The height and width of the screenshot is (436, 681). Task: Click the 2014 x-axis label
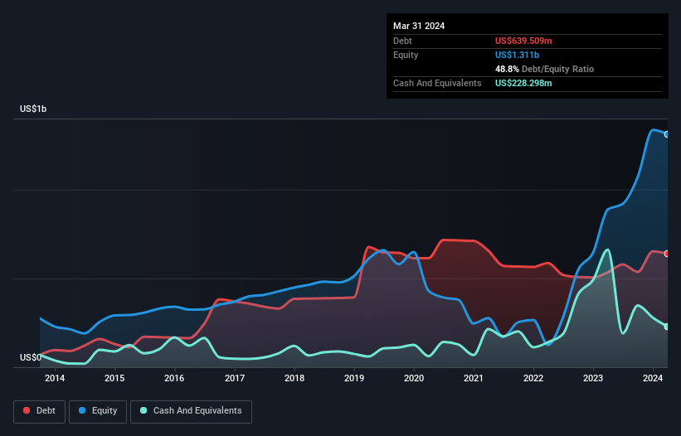tap(55, 378)
